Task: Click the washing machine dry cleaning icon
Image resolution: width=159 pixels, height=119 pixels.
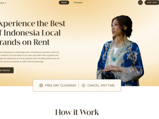Action: click(x=41, y=85)
